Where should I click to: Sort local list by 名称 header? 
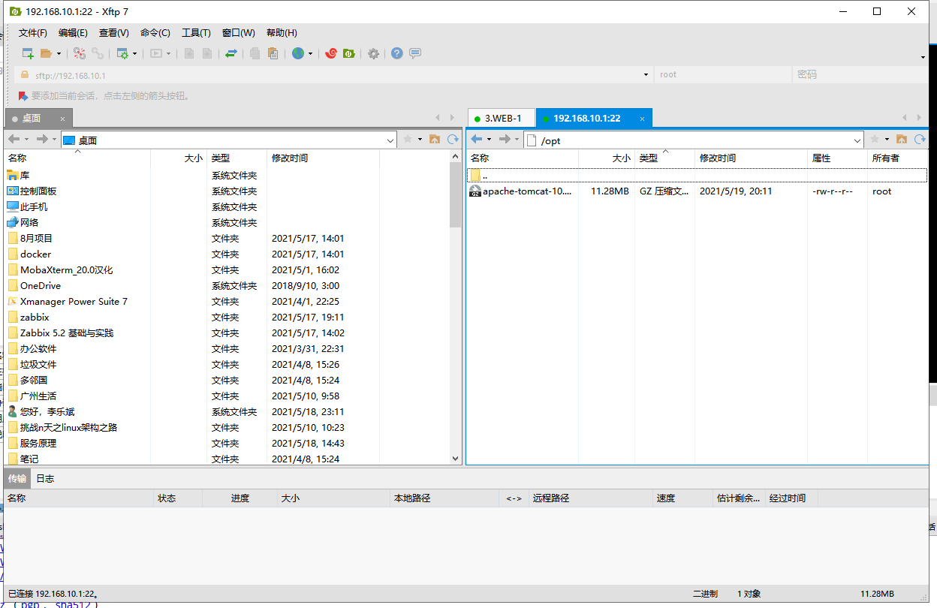pos(77,158)
